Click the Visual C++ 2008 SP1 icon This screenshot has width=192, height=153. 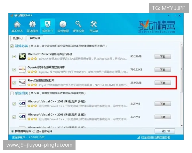(x=22, y=117)
